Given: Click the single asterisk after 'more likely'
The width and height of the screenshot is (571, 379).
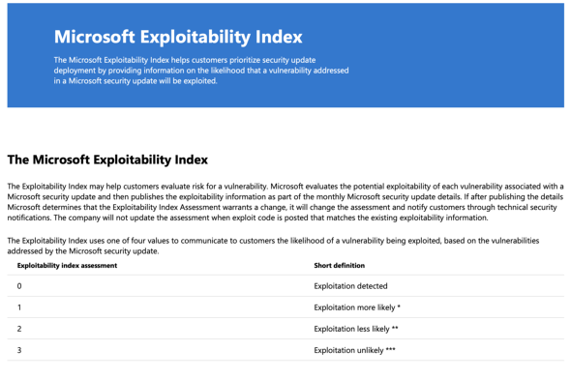Looking at the screenshot, I should click(x=399, y=306).
